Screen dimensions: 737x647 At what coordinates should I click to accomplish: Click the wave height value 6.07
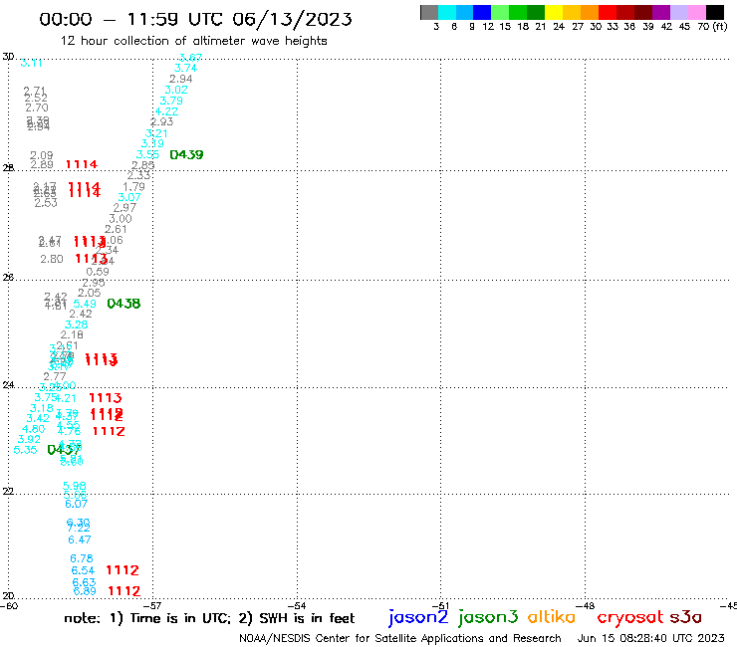[x=76, y=504]
